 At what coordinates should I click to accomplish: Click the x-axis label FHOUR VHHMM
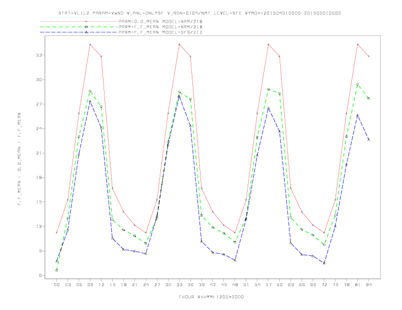coord(211,297)
